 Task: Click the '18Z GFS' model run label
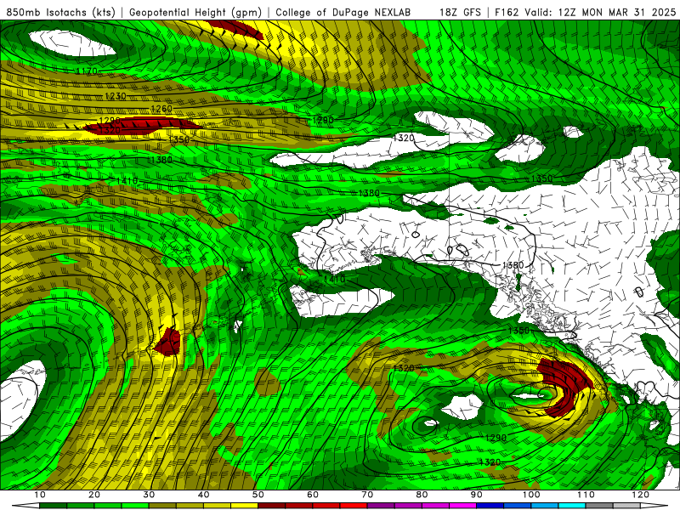coord(460,12)
